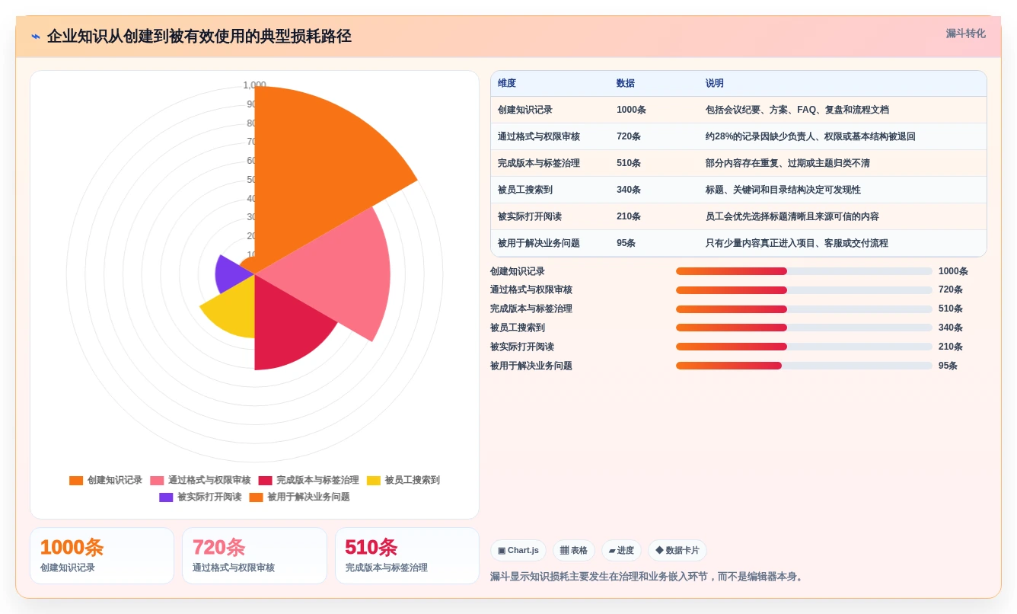Open the 510条 data card
This screenshot has height=614, width=1017.
(407, 555)
